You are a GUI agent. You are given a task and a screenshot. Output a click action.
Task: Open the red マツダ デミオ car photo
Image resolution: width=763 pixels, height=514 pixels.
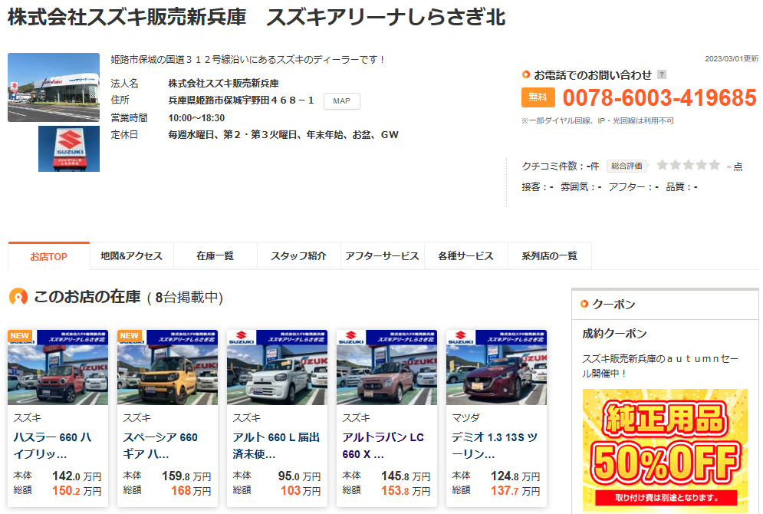(x=496, y=367)
